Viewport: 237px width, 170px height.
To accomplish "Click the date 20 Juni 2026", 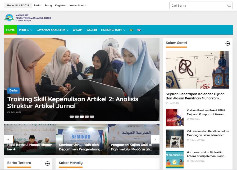I will tap(14, 112).
